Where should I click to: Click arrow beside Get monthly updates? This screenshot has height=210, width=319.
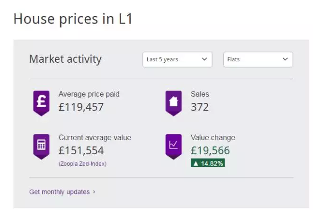point(94,192)
